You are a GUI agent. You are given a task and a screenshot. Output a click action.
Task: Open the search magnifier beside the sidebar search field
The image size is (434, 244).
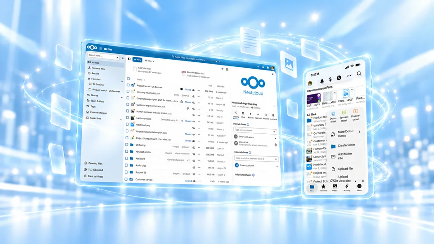pos(123,58)
